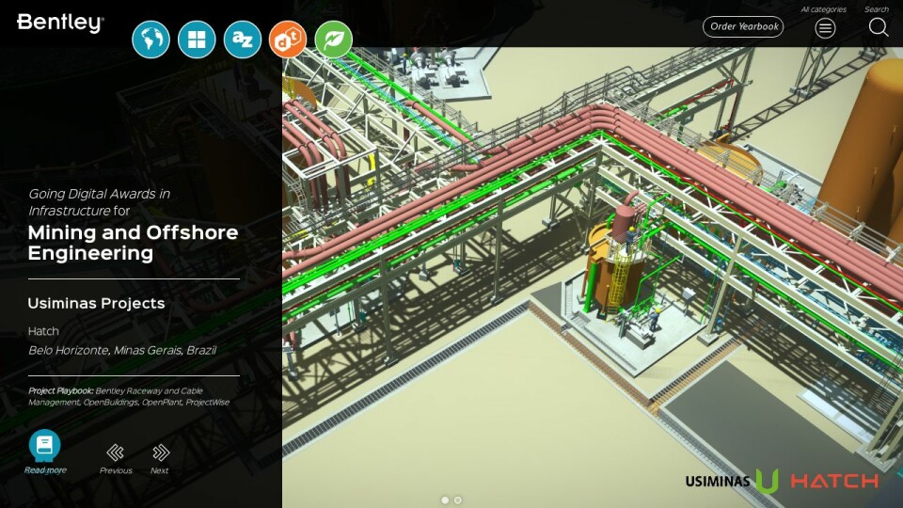Click the HATCH logo
903x508 pixels.
[x=834, y=481]
